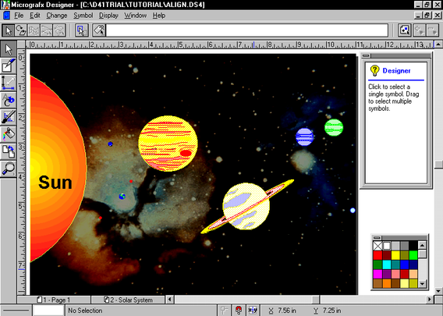
Task: Select the dimension line tool
Action: pyautogui.click(x=9, y=83)
